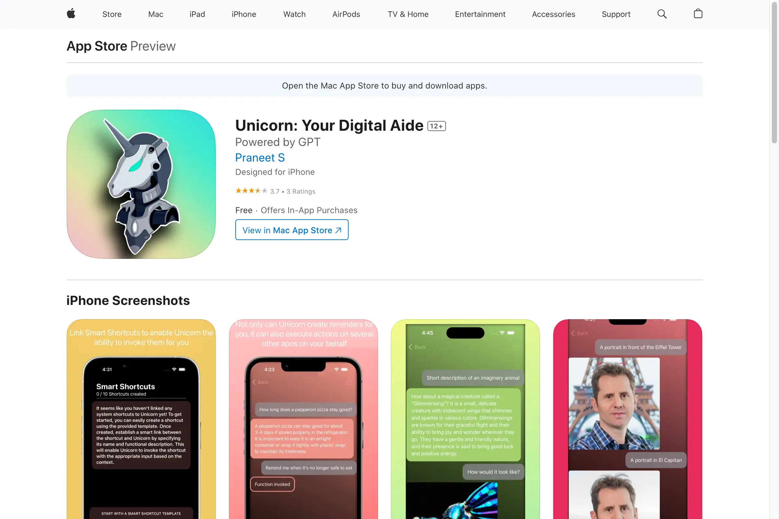Image resolution: width=779 pixels, height=519 pixels.
Task: Click the third iPhone screenshot thumbnail
Action: 465,419
